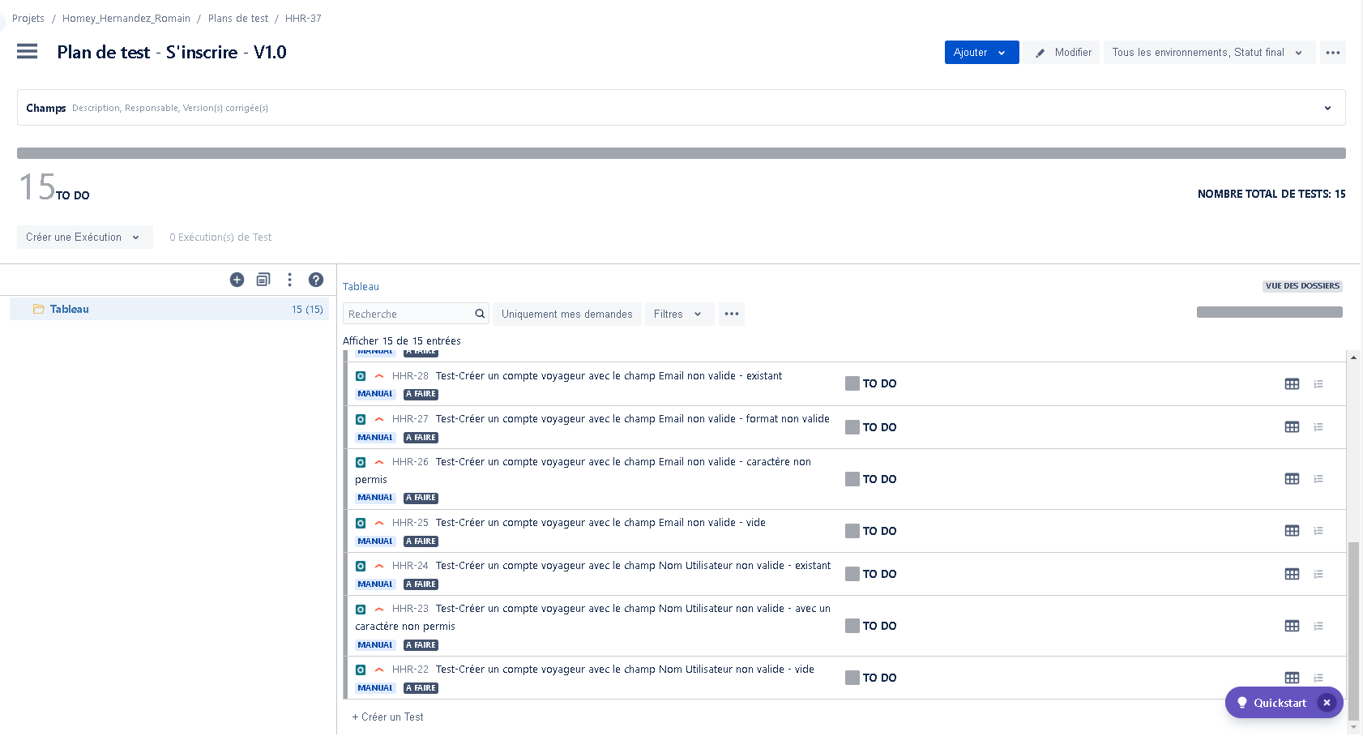
Task: Click the list icon on HHR-25 row
Action: point(1318,531)
